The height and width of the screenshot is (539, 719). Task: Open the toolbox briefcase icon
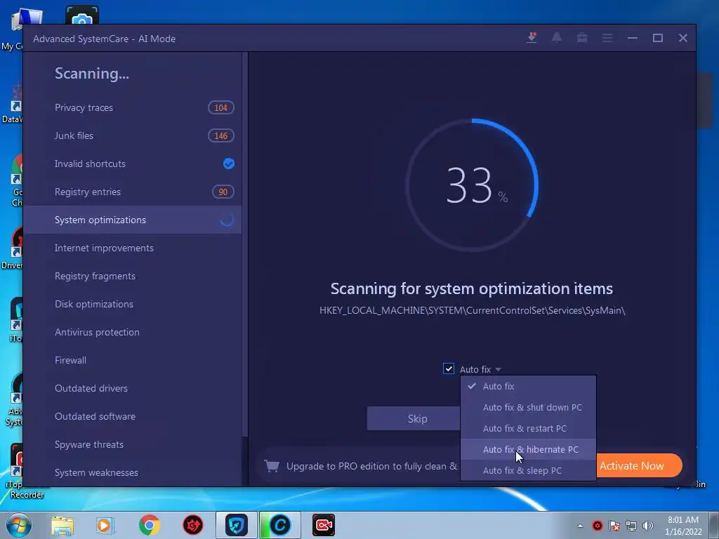pos(582,38)
